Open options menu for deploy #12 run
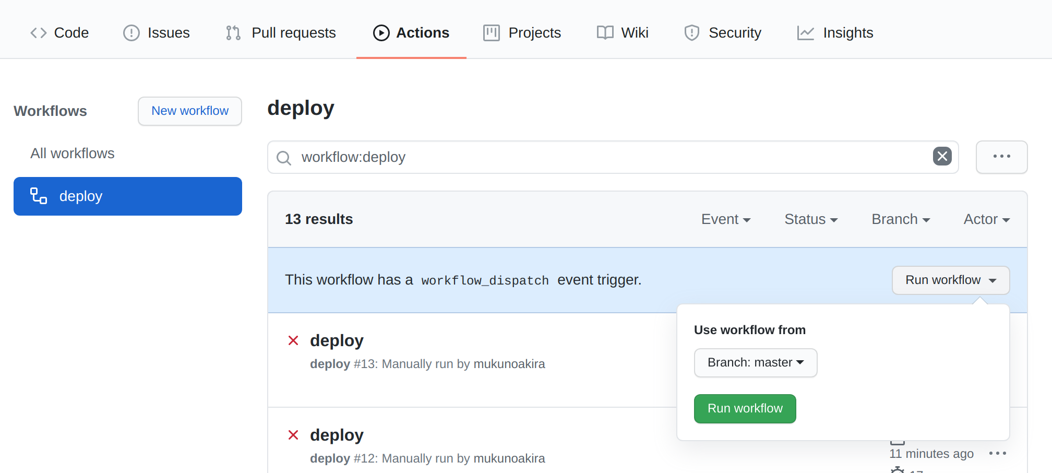Screen dimensions: 1052x473 point(998,453)
